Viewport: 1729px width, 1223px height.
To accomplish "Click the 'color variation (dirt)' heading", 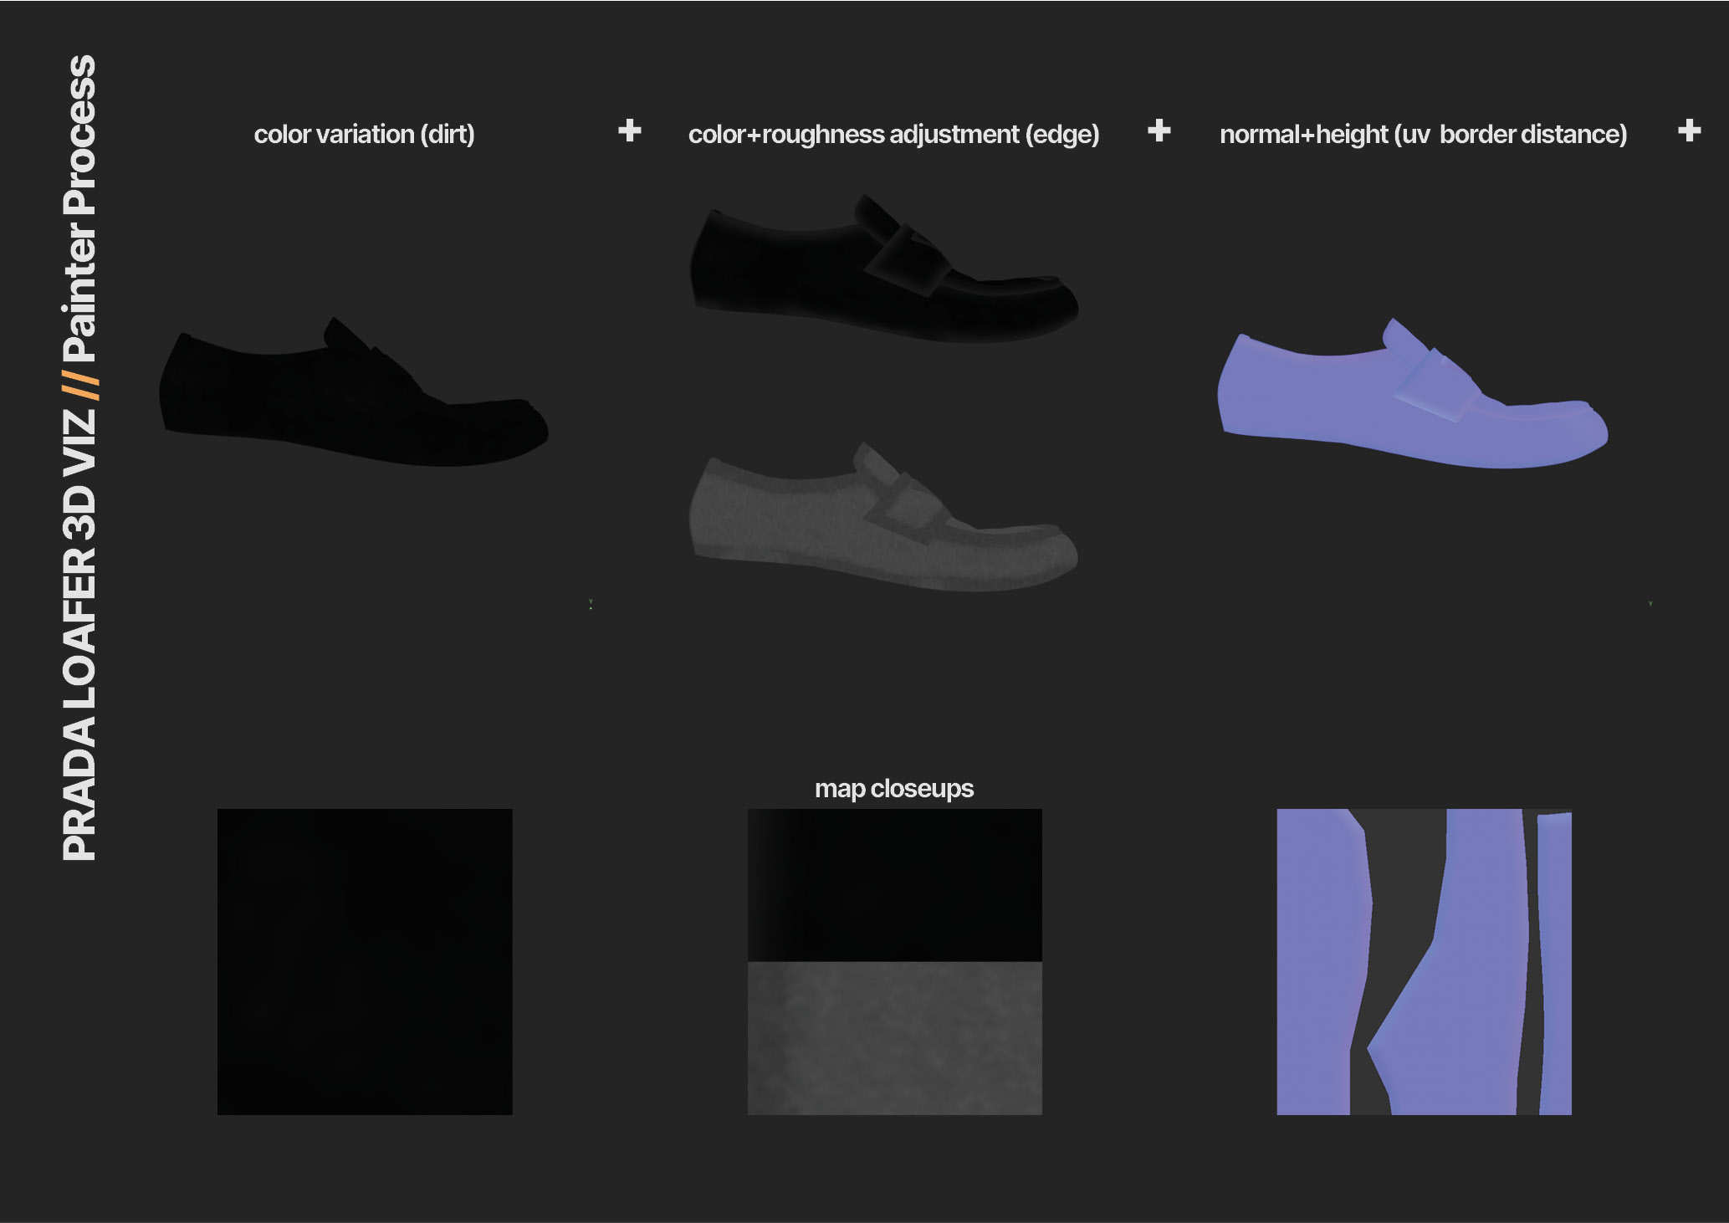I will 364,135.
